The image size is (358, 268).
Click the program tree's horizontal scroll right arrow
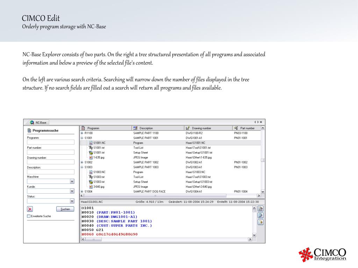point(259,196)
